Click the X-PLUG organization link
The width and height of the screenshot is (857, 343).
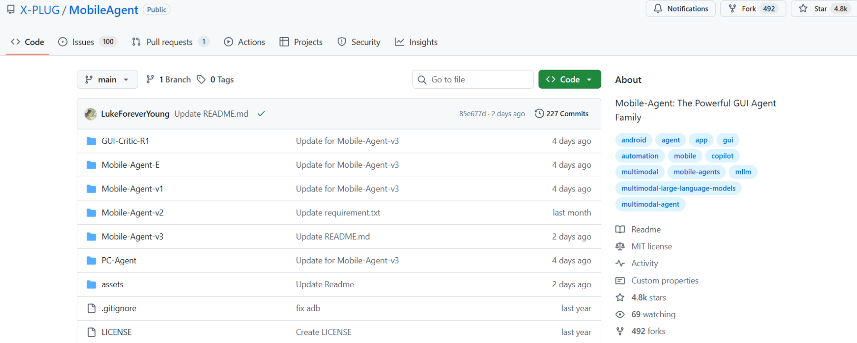tap(40, 10)
